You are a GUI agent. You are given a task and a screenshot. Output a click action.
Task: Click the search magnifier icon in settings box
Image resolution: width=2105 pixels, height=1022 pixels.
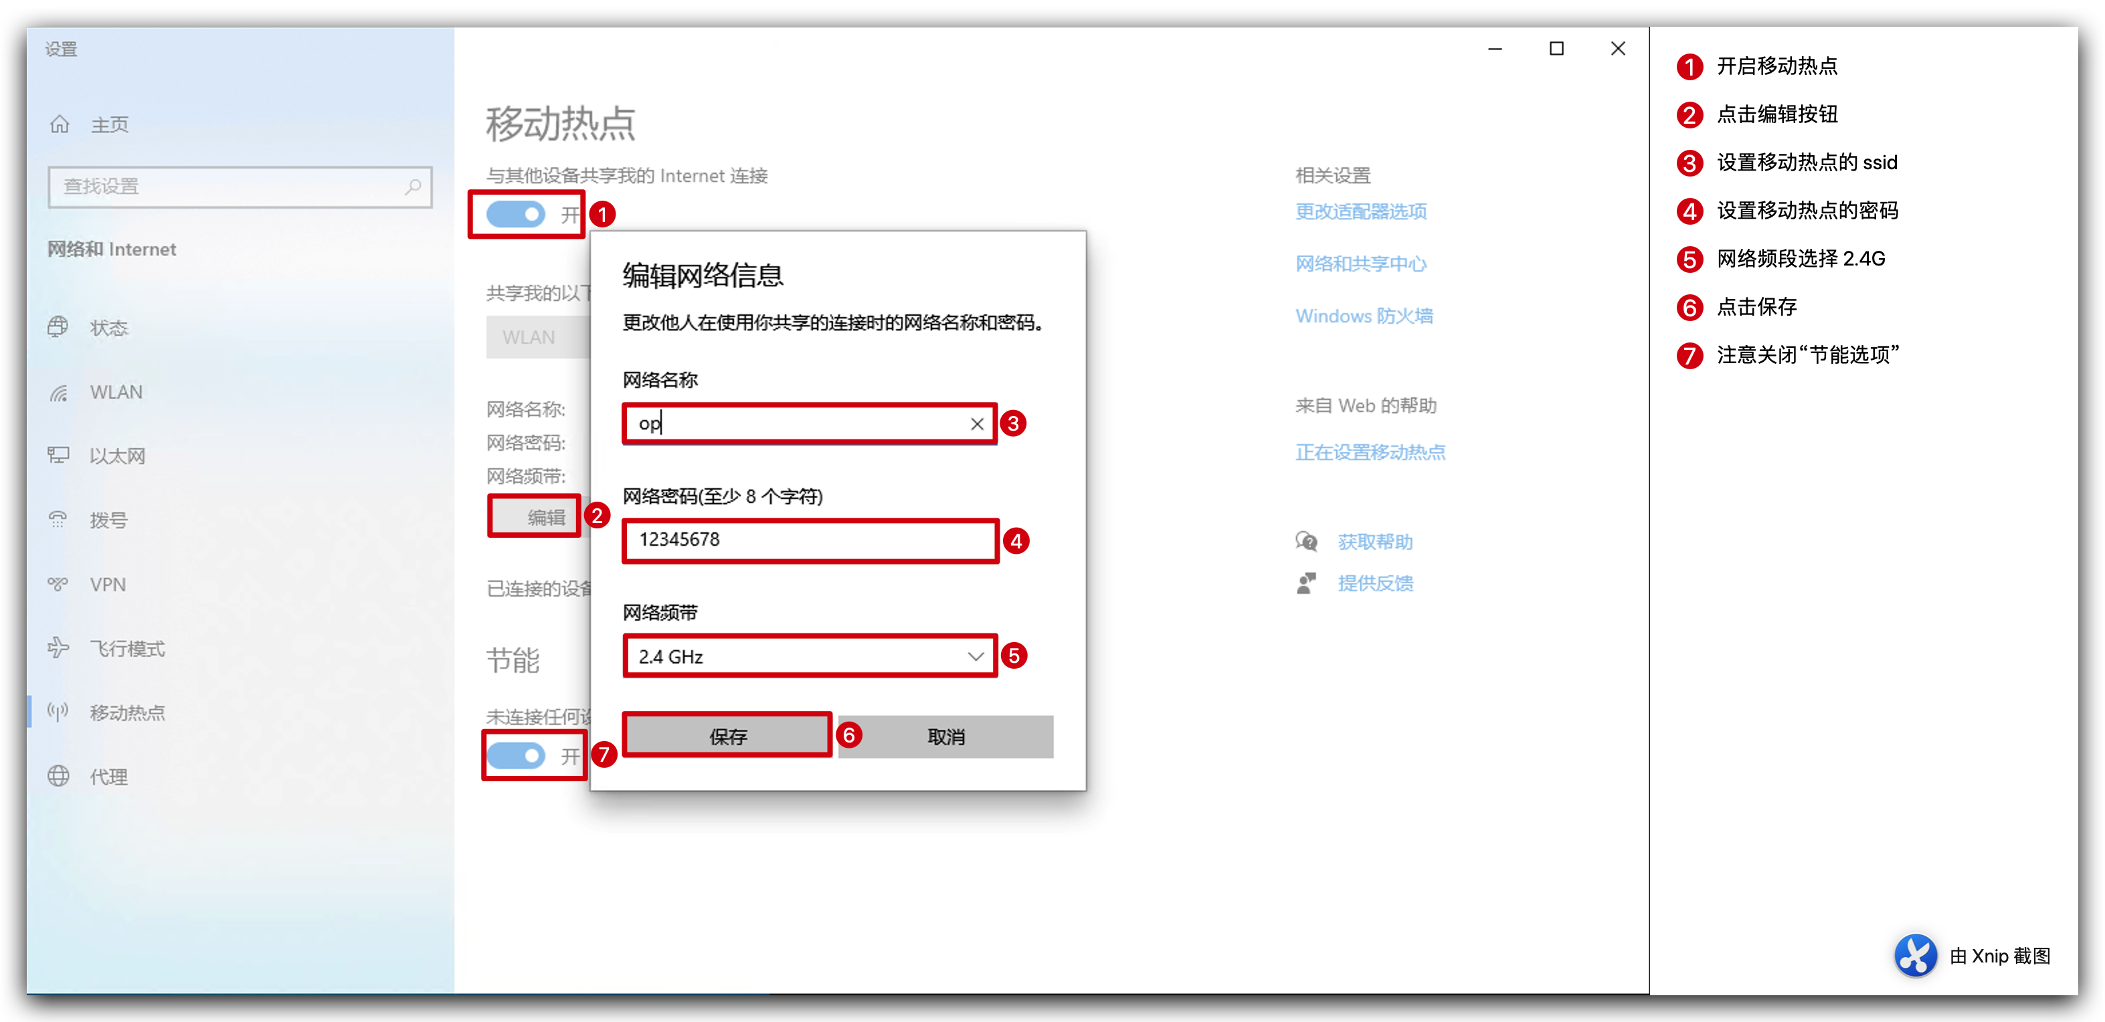click(x=414, y=186)
